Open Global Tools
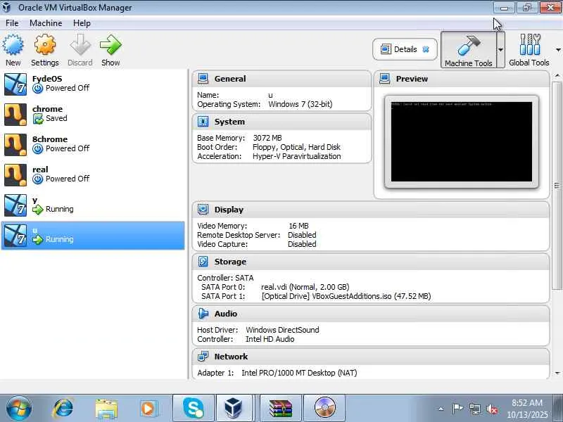 point(529,49)
